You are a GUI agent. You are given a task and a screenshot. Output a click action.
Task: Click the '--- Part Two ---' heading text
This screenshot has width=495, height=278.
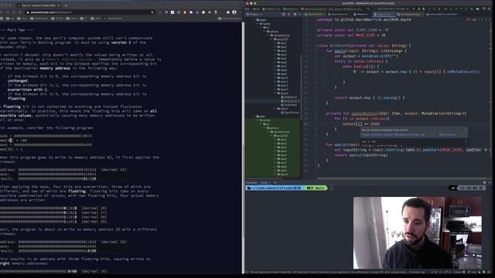point(17,30)
